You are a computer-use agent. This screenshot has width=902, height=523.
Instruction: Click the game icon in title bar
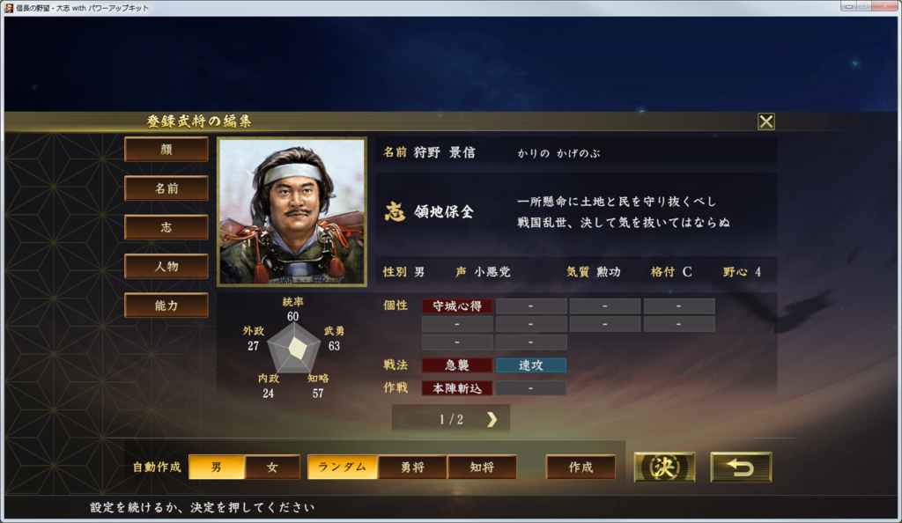click(x=9, y=8)
